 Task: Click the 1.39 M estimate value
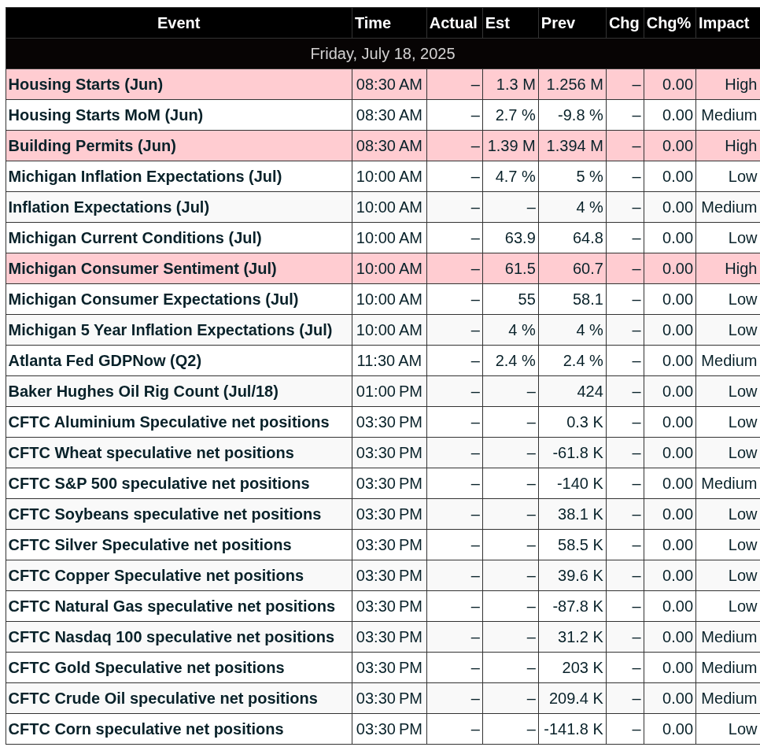point(511,146)
